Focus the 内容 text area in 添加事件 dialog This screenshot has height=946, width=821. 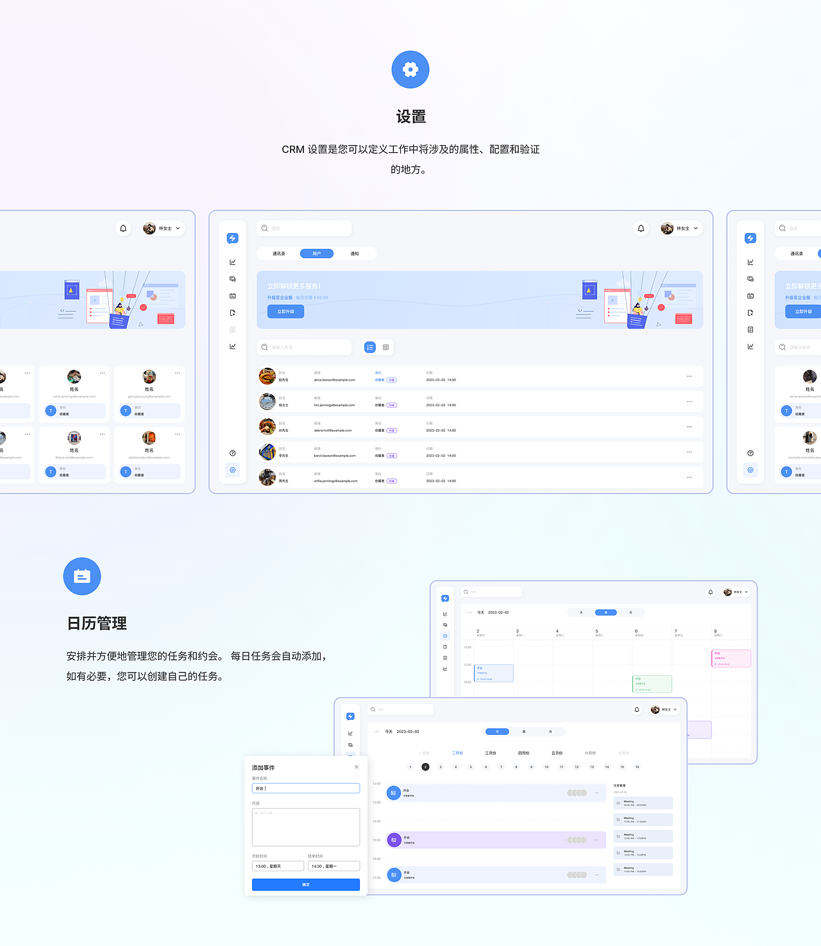(x=306, y=827)
